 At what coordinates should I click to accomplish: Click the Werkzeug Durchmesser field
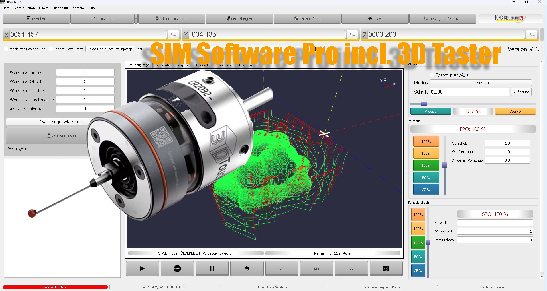click(x=85, y=100)
